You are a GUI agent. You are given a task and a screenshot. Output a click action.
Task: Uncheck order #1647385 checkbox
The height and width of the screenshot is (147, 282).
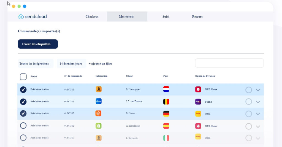pos(23,89)
